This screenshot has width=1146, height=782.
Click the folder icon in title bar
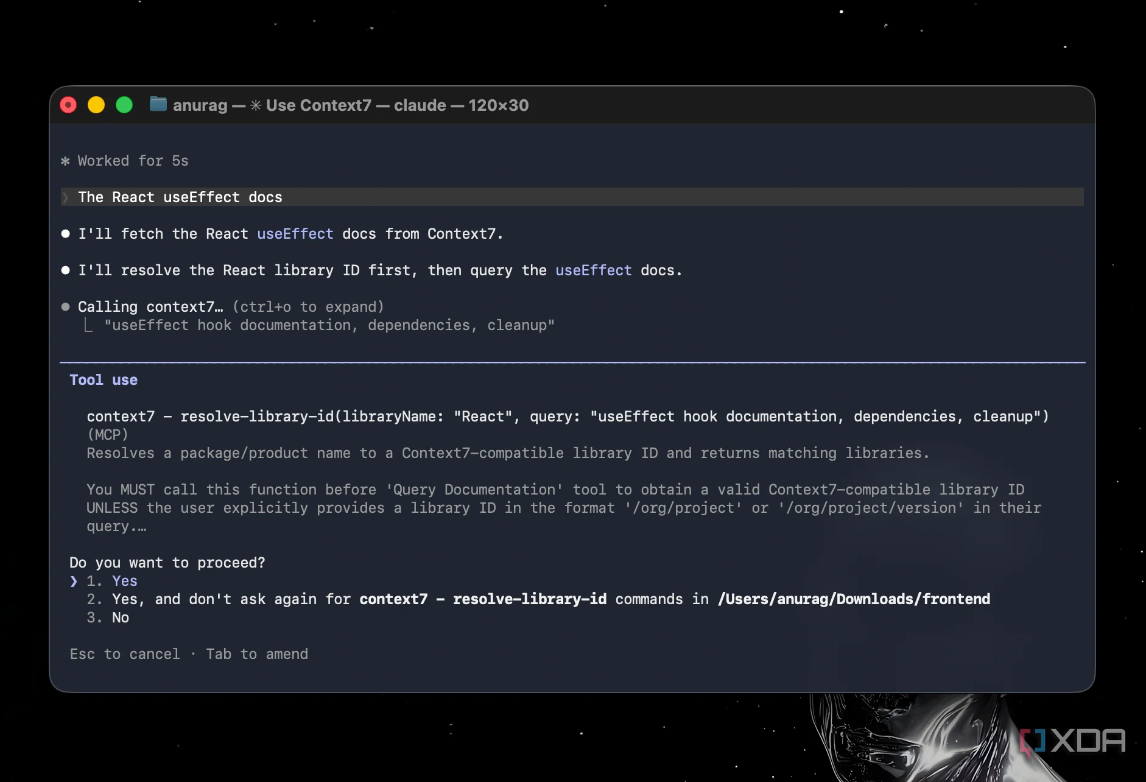(x=158, y=104)
